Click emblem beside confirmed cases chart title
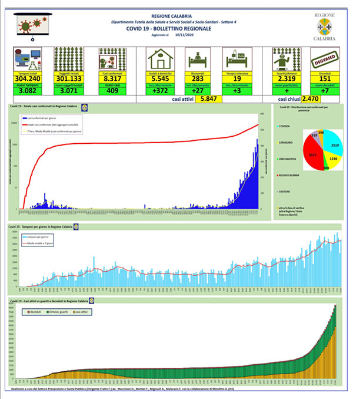This screenshot has height=399, width=353. [85, 107]
